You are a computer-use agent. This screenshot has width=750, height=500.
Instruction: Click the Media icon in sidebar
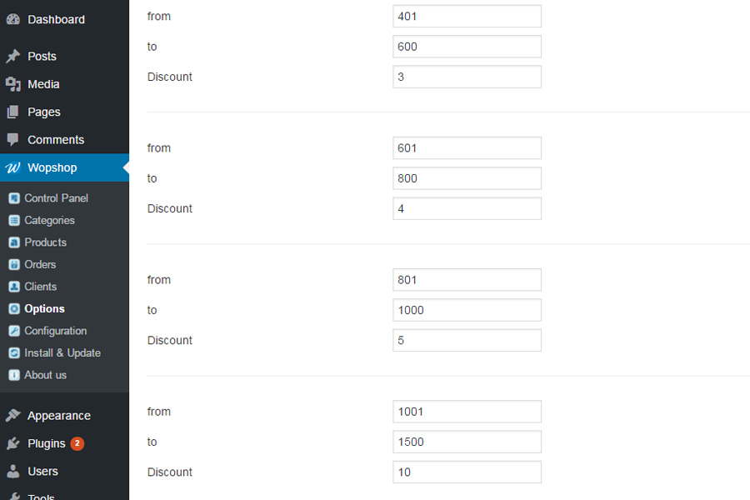(13, 84)
